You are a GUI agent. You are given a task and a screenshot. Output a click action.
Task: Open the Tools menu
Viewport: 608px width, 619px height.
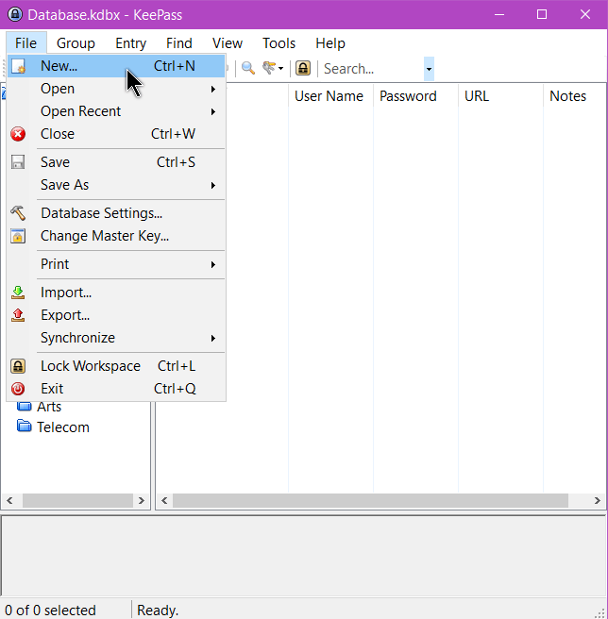pos(279,43)
